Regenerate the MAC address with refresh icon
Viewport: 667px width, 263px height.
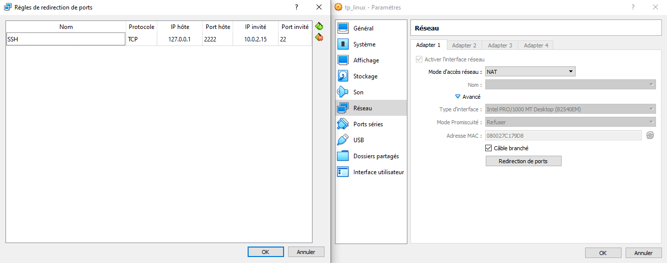(x=650, y=135)
